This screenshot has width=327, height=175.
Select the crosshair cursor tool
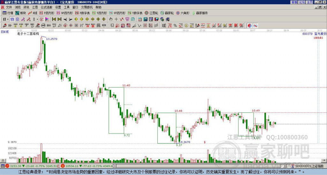coord(116,19)
